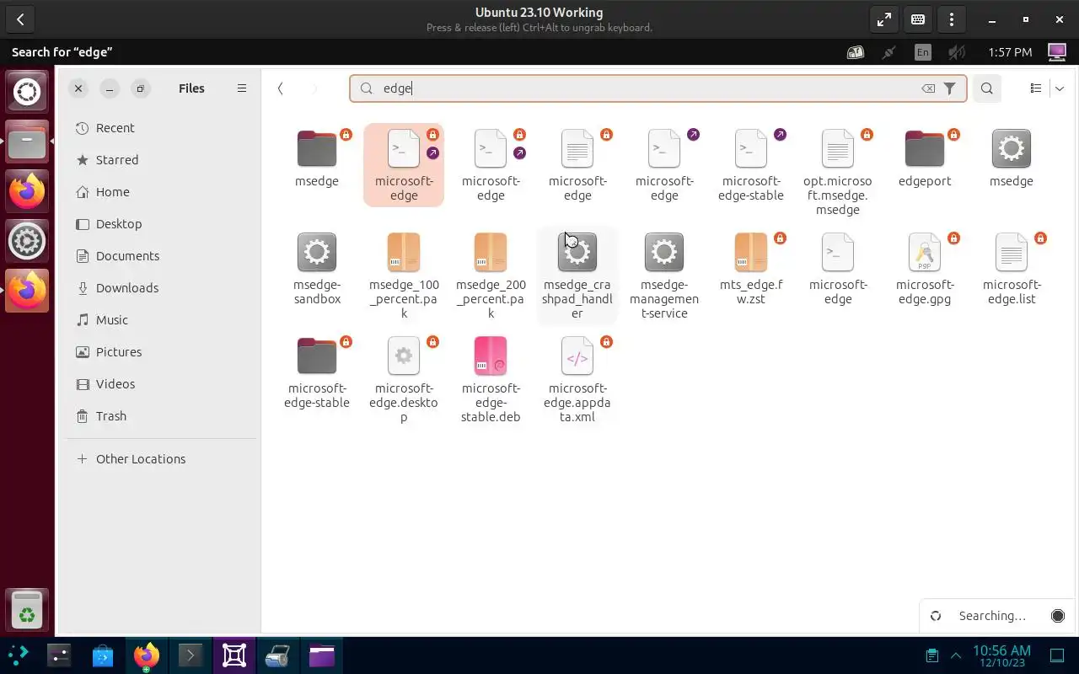This screenshot has height=674, width=1079.
Task: Select the opt.microsoft.msedge.msedge file
Action: coord(838,172)
